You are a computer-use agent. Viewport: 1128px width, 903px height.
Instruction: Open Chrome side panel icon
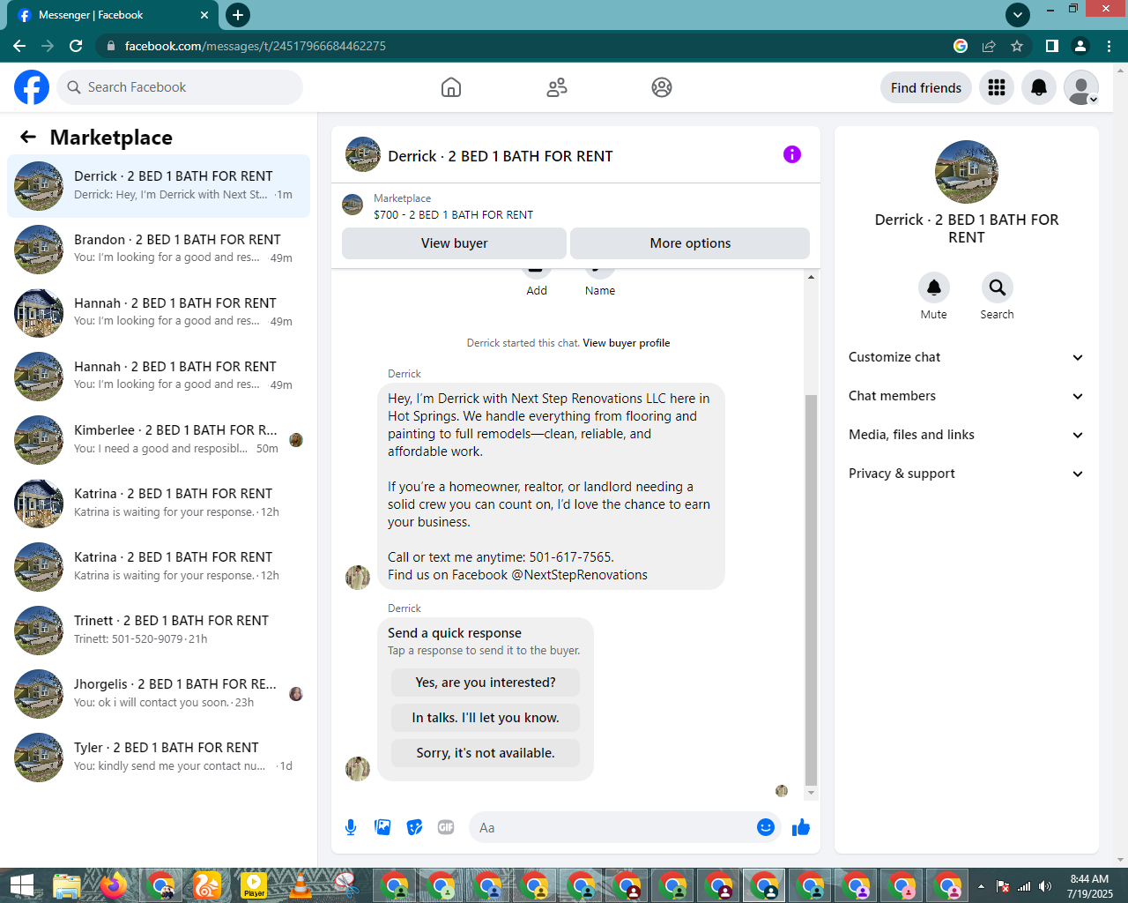pos(1051,46)
